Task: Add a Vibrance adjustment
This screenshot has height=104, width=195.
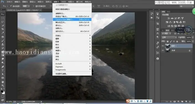Action: 182,18
